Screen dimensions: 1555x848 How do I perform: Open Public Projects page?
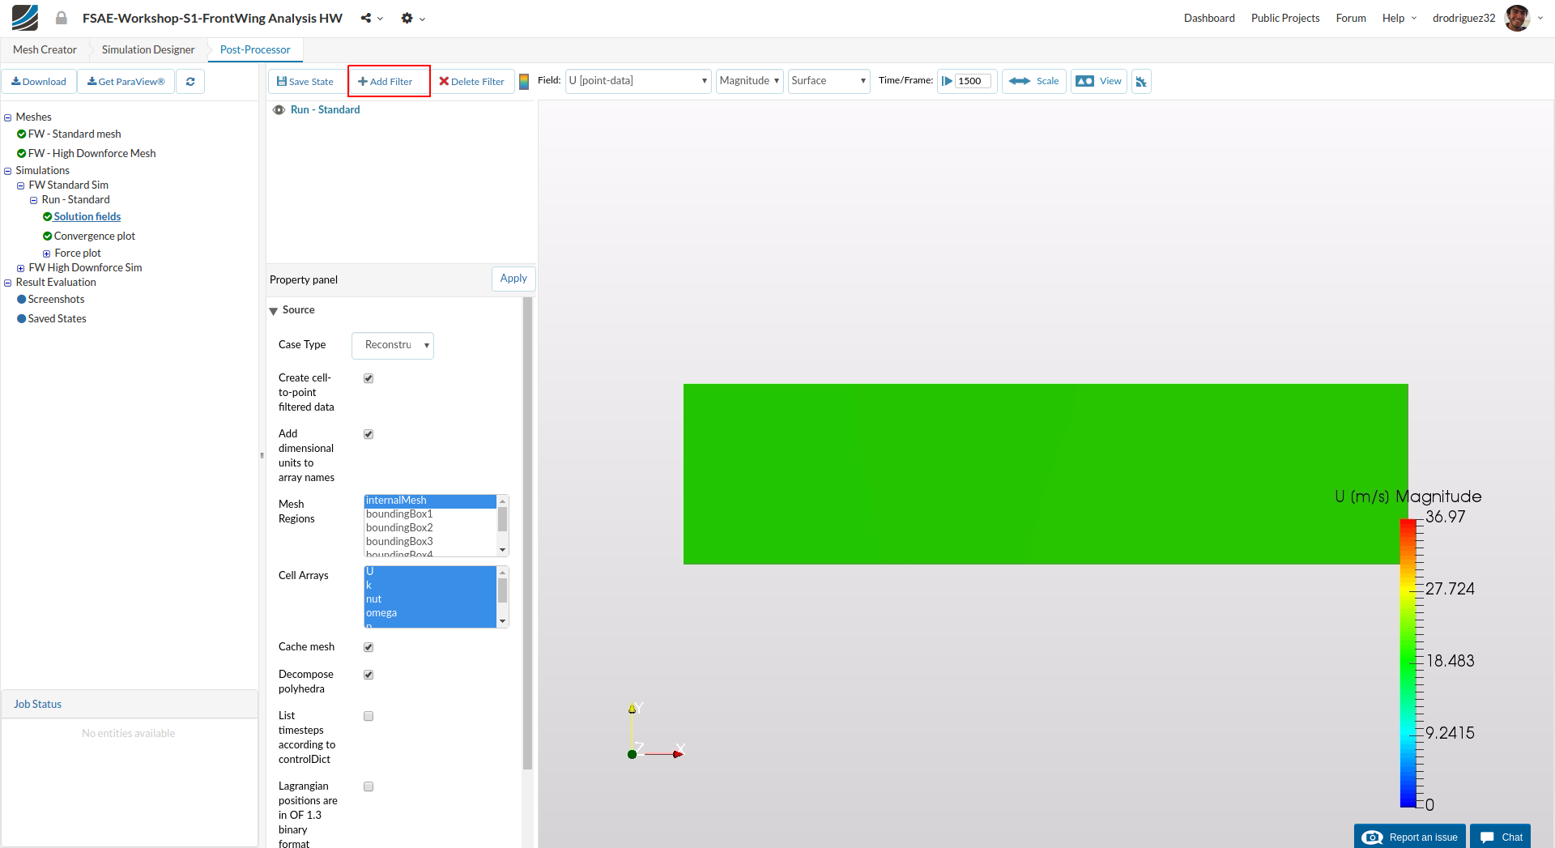click(x=1285, y=18)
